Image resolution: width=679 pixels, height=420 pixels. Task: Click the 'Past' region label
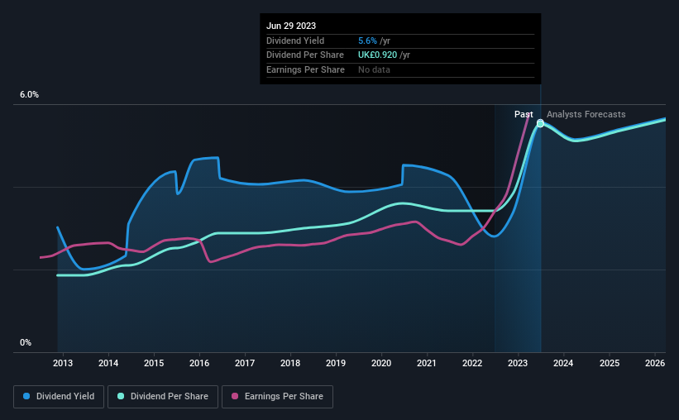(524, 114)
